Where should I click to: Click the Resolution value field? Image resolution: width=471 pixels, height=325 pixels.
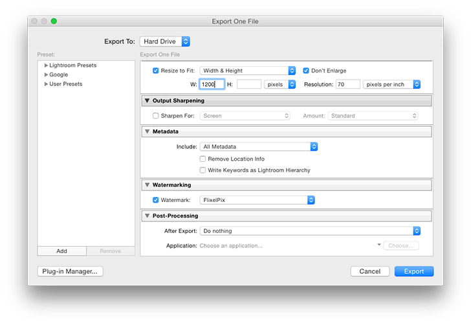tap(348, 84)
